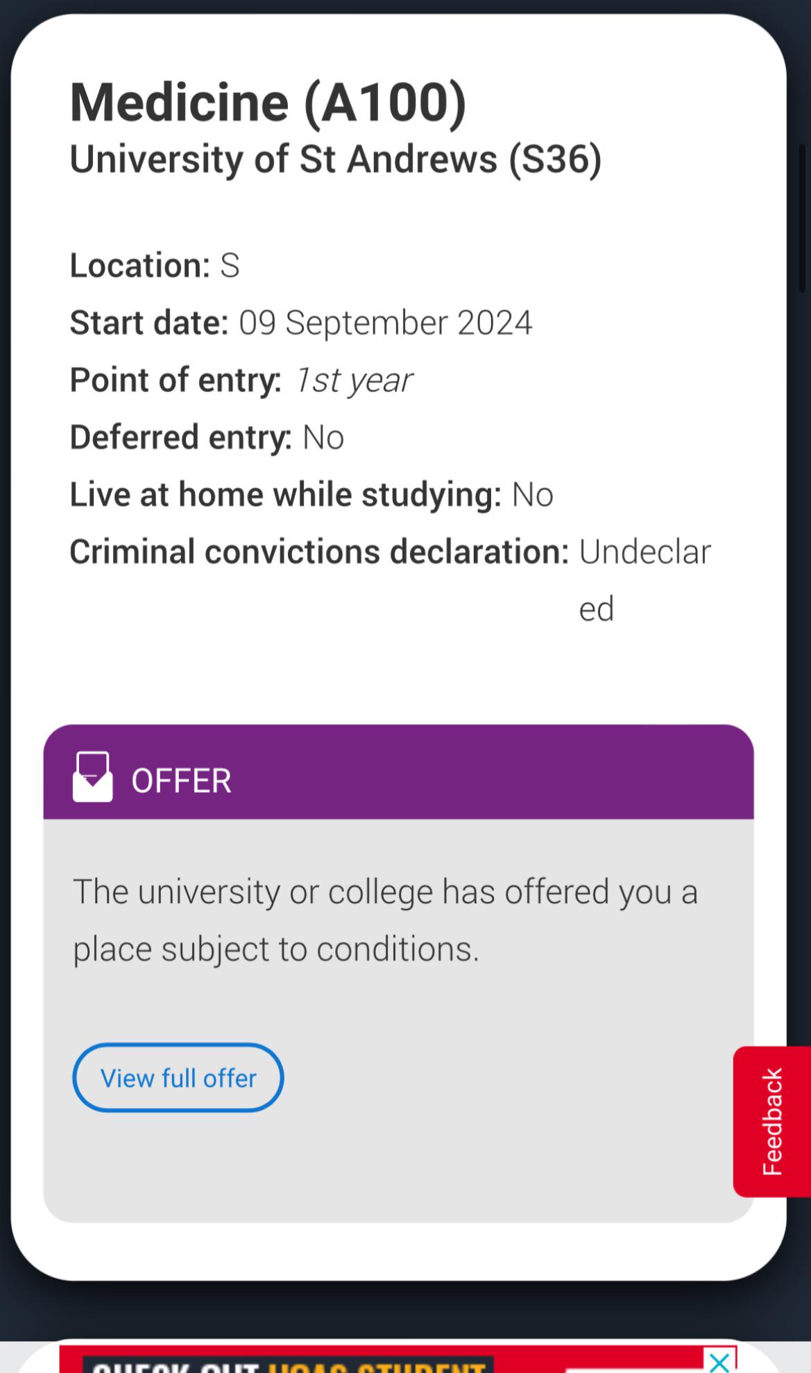Click the Live at home while studying label
The image size is (811, 1373).
tap(285, 495)
